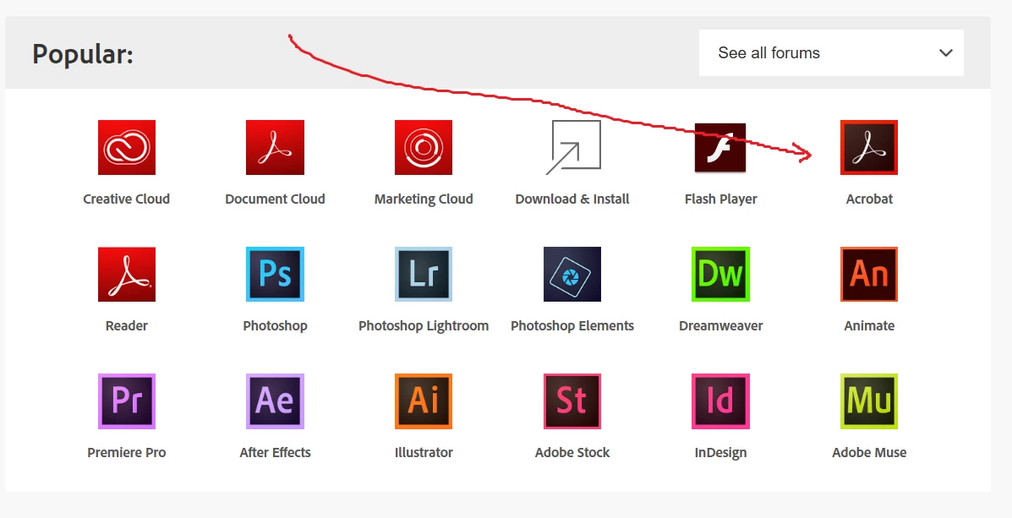The image size is (1012, 518).
Task: Open the Marketing Cloud forum icon
Action: [424, 147]
